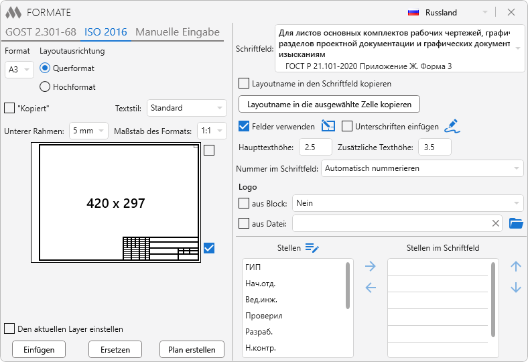
Task: Click the Stellen list scrollbar
Action: click(x=348, y=286)
